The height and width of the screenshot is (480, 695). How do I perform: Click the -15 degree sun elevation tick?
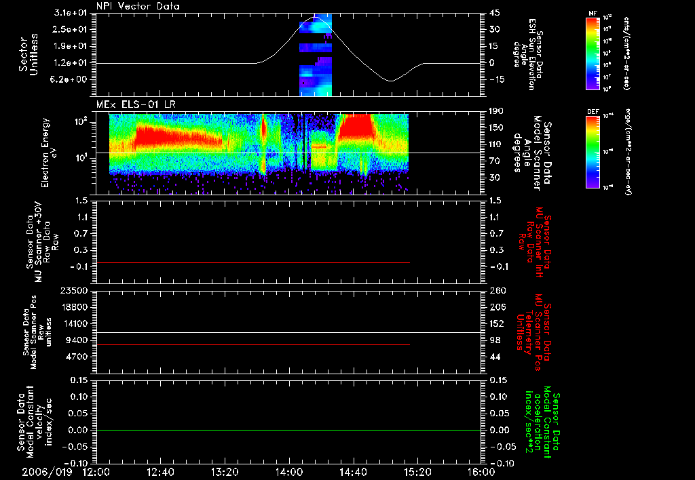[x=497, y=80]
